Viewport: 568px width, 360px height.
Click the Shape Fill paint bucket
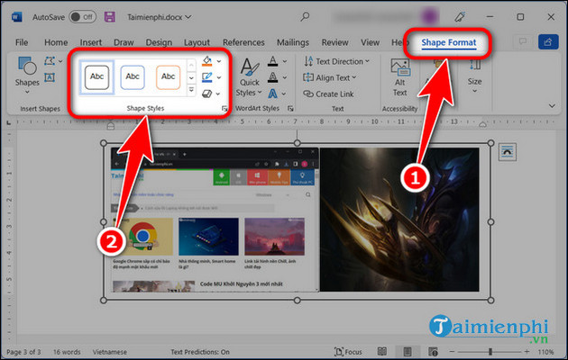click(206, 60)
